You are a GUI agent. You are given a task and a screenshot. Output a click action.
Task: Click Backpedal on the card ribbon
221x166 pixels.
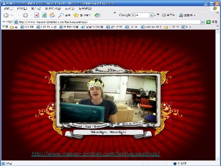(x=100, y=126)
